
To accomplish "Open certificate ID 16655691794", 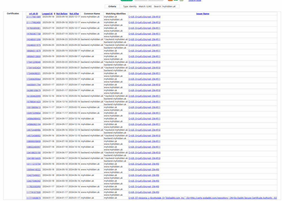I will coord(33,85).
